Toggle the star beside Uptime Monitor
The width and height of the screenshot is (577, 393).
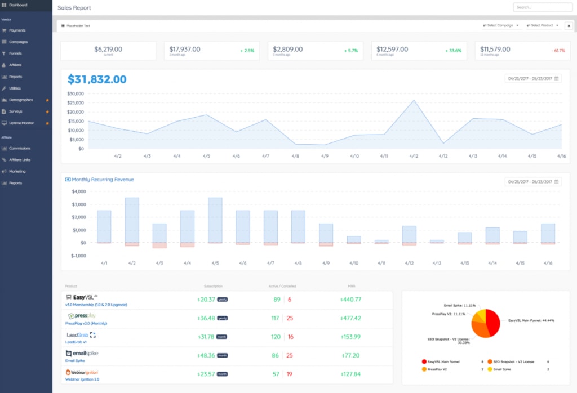point(47,123)
